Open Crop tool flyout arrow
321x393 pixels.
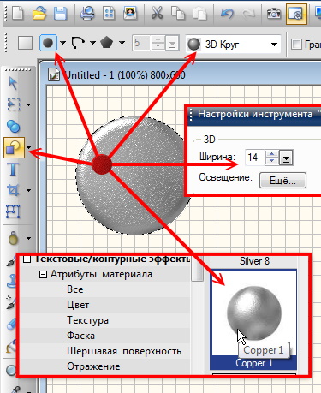(x=28, y=190)
